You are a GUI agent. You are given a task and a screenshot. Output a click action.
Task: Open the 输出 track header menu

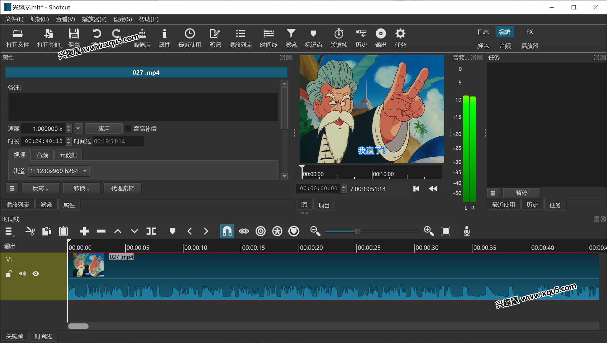(10, 246)
